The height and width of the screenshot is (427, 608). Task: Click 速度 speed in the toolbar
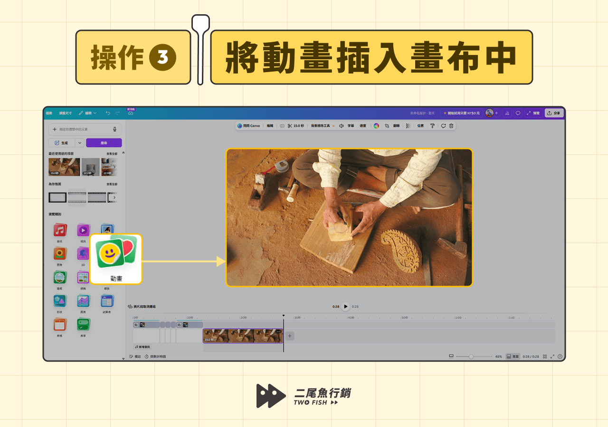point(363,126)
